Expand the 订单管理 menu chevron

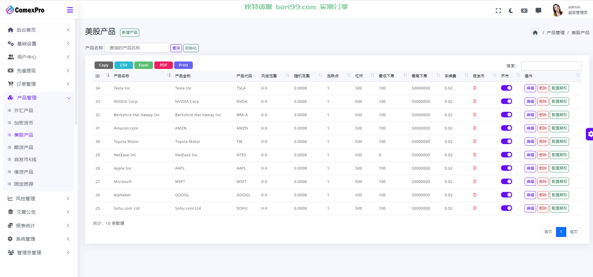click(68, 84)
